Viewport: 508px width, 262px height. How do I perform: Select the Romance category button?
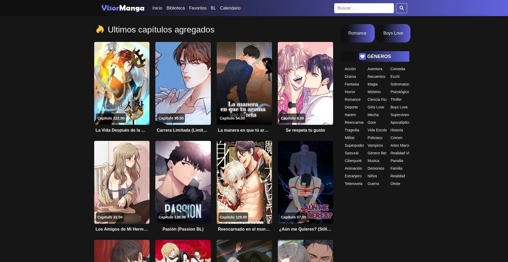point(357,33)
